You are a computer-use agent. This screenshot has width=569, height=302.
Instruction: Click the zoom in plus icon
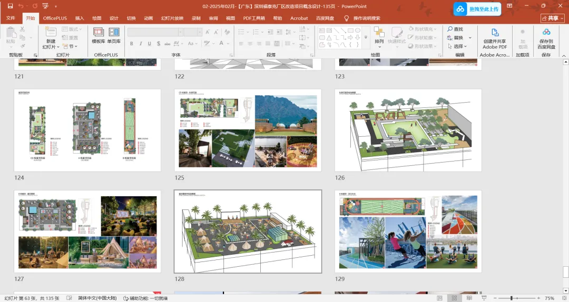coord(538,298)
